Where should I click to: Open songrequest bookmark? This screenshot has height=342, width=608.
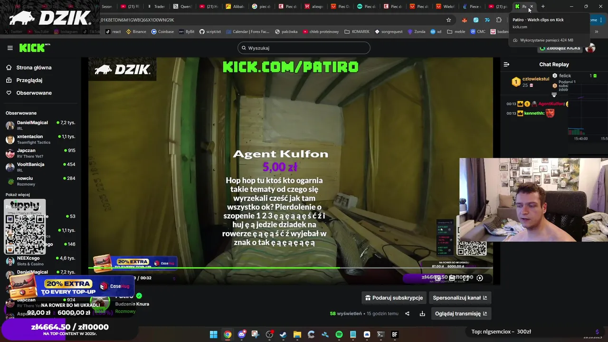tap(389, 32)
